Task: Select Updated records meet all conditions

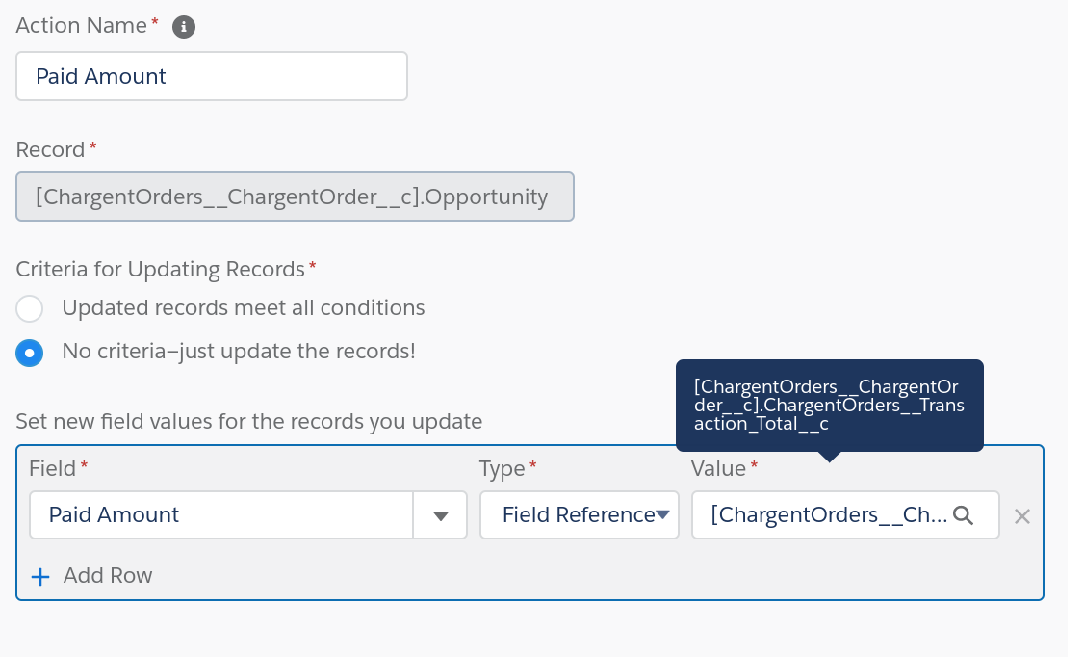Action: tap(29, 308)
